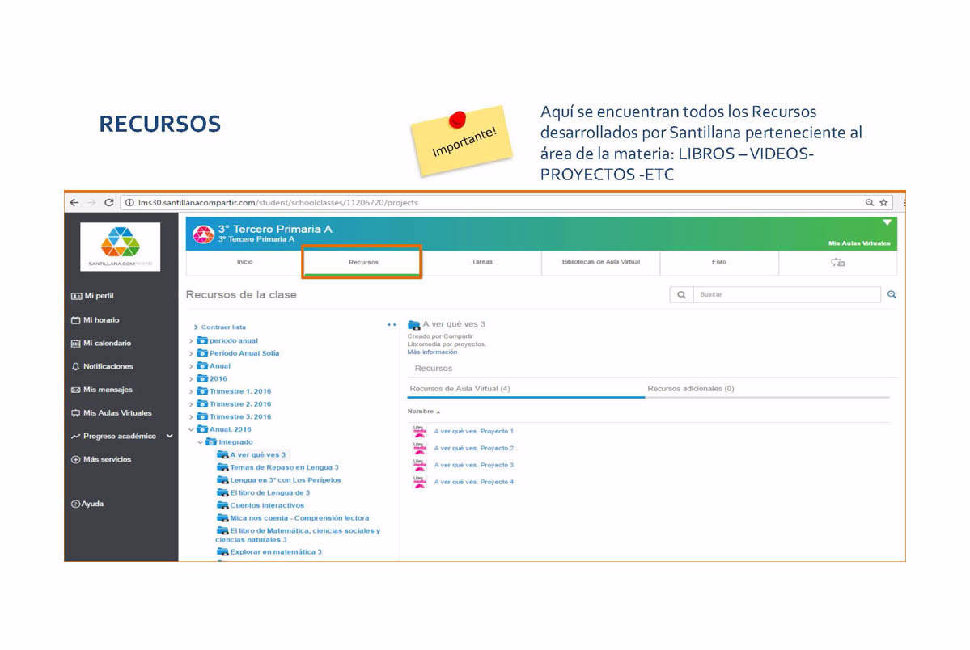Expand the Progreso académico menu

click(x=170, y=436)
